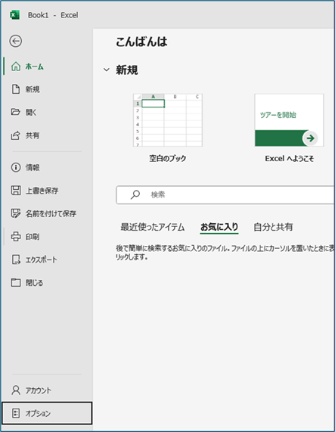Viewport: 335px width, 432px height.
Task: Open the 新規 sidebar menu item
Action: [47, 89]
